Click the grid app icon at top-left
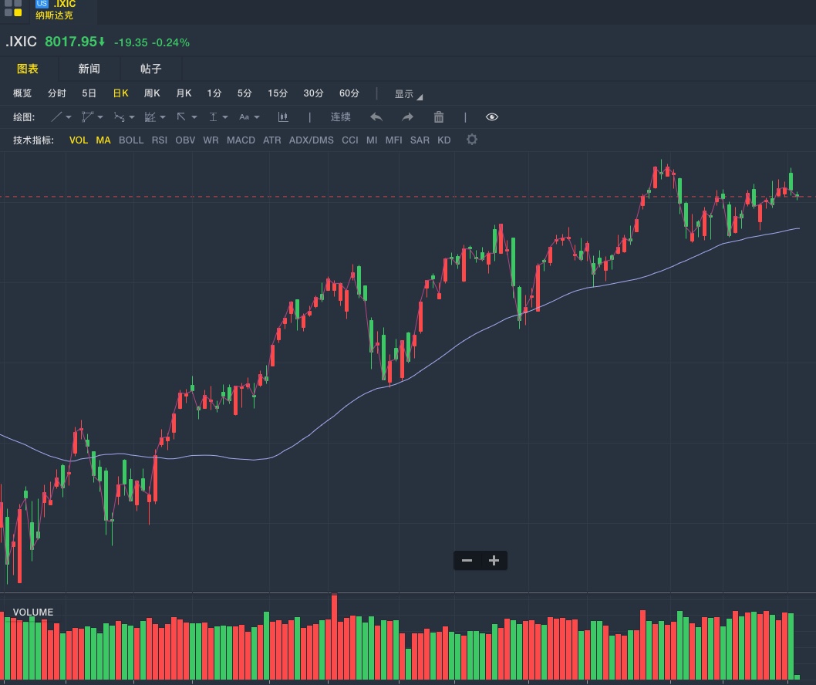This screenshot has width=816, height=685. pyautogui.click(x=13, y=8)
